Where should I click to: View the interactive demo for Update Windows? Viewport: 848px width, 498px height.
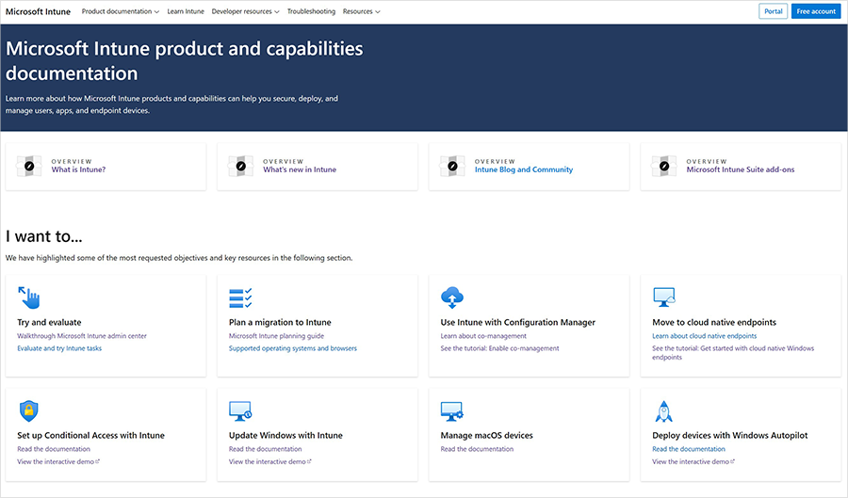tap(269, 462)
